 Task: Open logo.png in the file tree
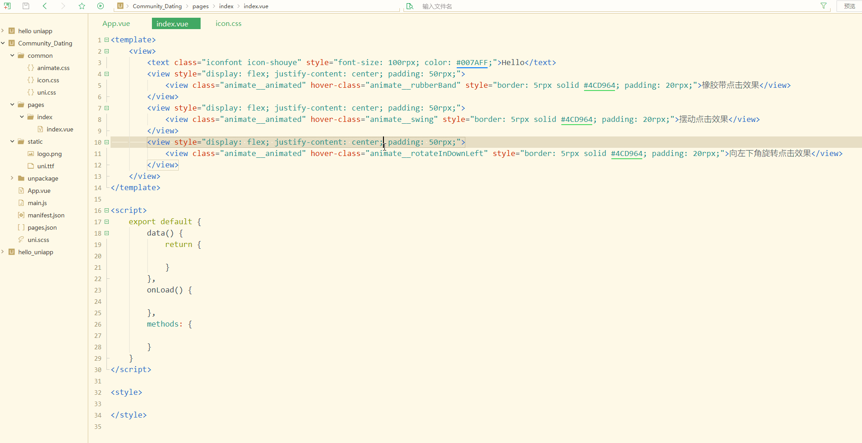coord(50,154)
